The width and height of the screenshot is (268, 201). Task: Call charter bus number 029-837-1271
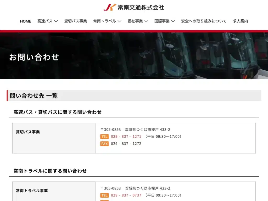point(126,137)
